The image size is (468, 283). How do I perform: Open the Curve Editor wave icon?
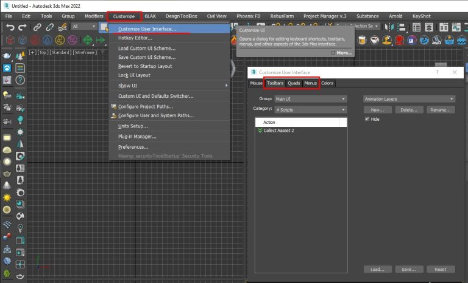click(456, 27)
